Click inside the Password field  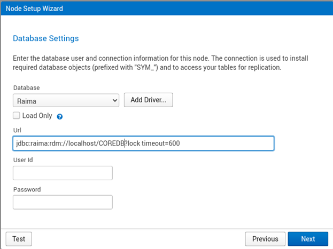click(63, 202)
